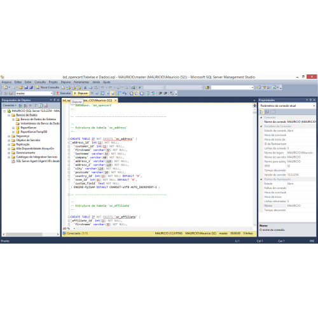318x318 pixels.
Task: Expand the Objetos de Servidor folder
Action: point(9,140)
